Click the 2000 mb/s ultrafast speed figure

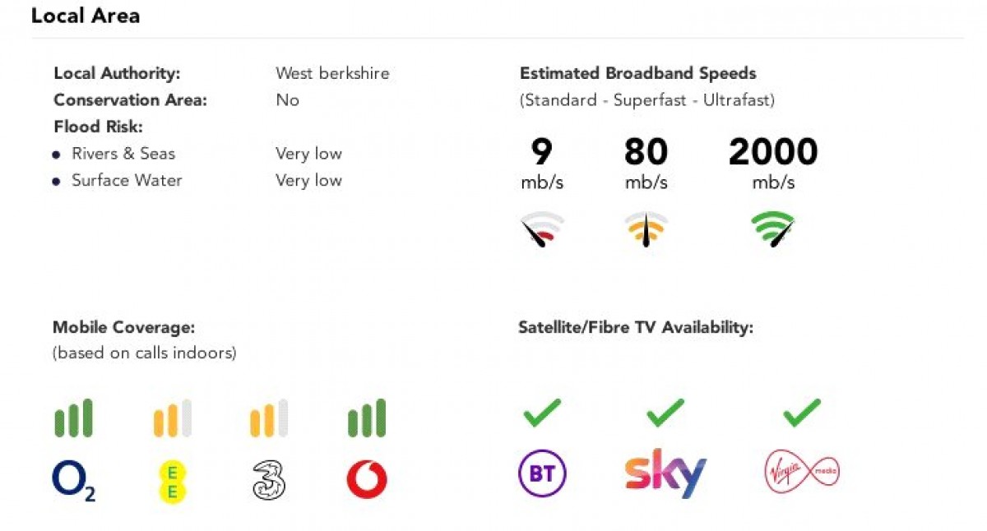tap(773, 153)
